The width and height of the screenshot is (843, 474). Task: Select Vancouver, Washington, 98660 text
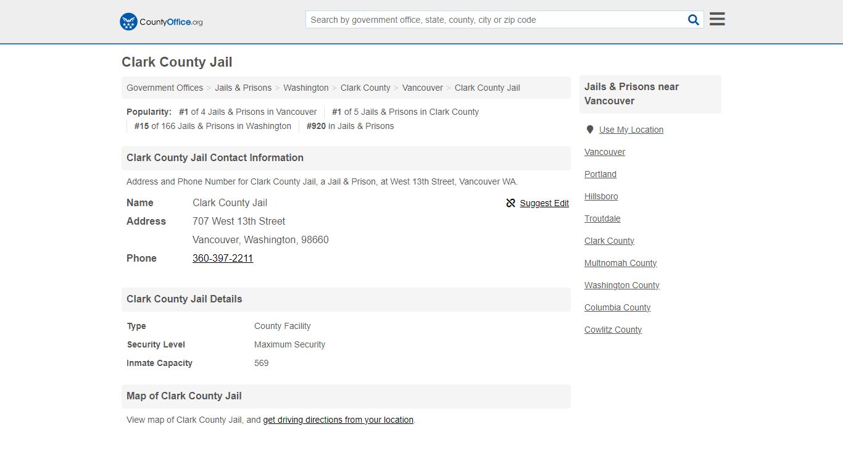(x=260, y=239)
